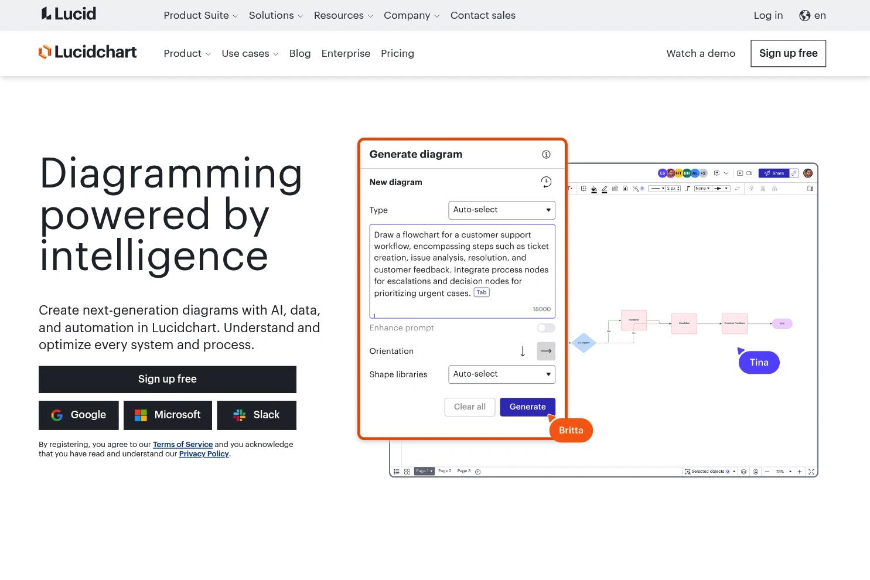
Task: Open the Terms of Service link
Action: tap(183, 445)
